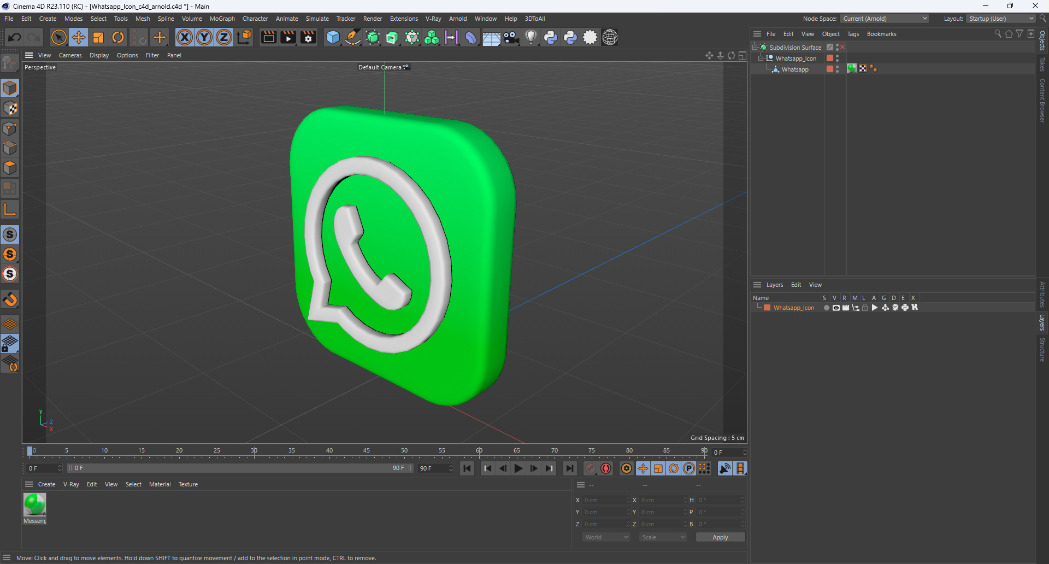This screenshot has height=564, width=1049.
Task: Click the Floor environment icon
Action: pos(491,37)
